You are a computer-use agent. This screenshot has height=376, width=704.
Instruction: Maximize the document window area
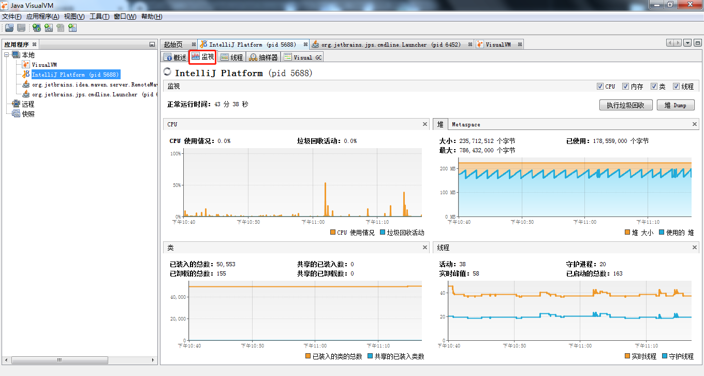(x=697, y=44)
